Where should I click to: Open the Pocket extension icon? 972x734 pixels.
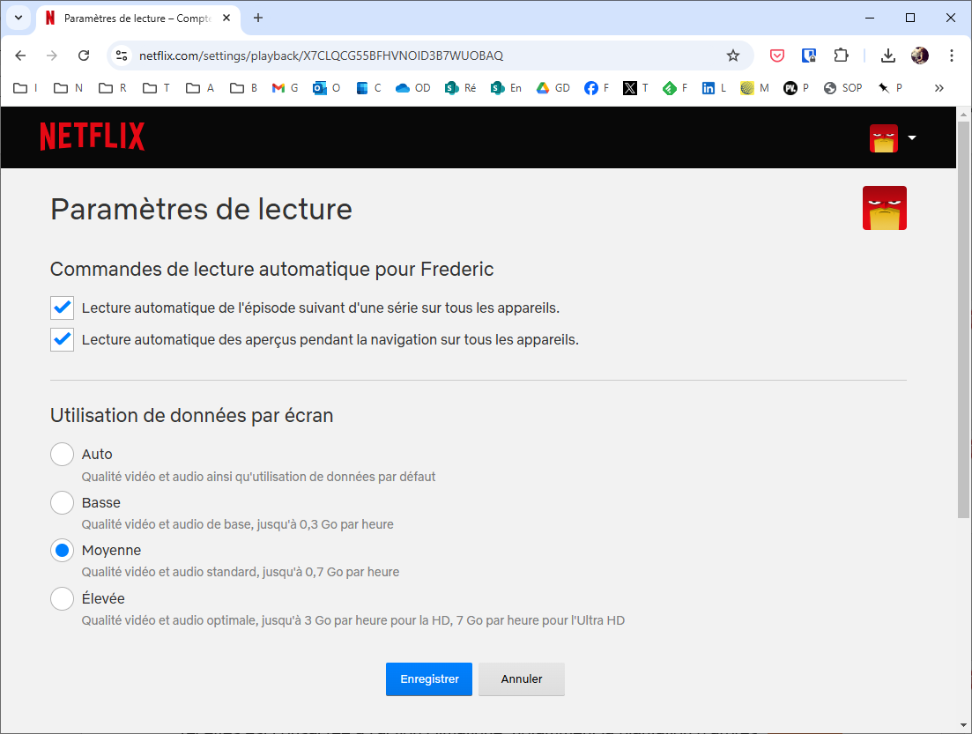click(x=777, y=56)
